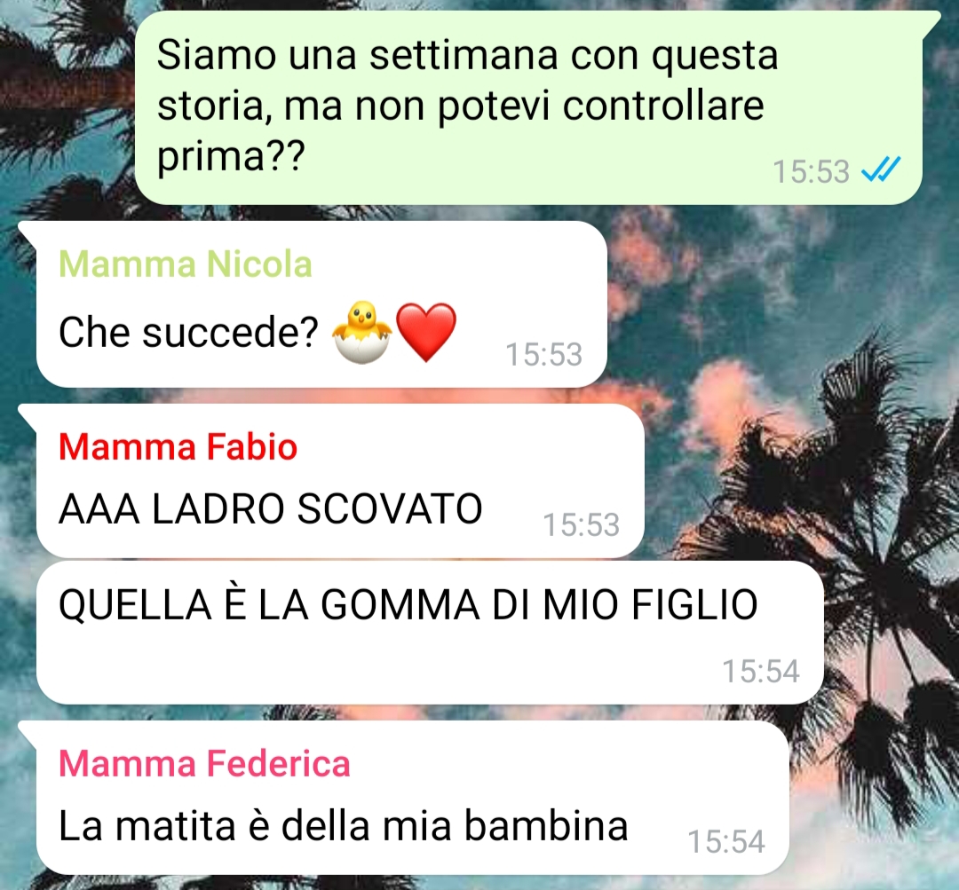Select the 'Che succede?' message text
The image size is (959, 890).
coord(188,333)
